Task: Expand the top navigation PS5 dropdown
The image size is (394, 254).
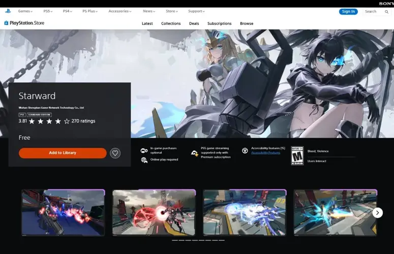Action: pyautogui.click(x=48, y=11)
